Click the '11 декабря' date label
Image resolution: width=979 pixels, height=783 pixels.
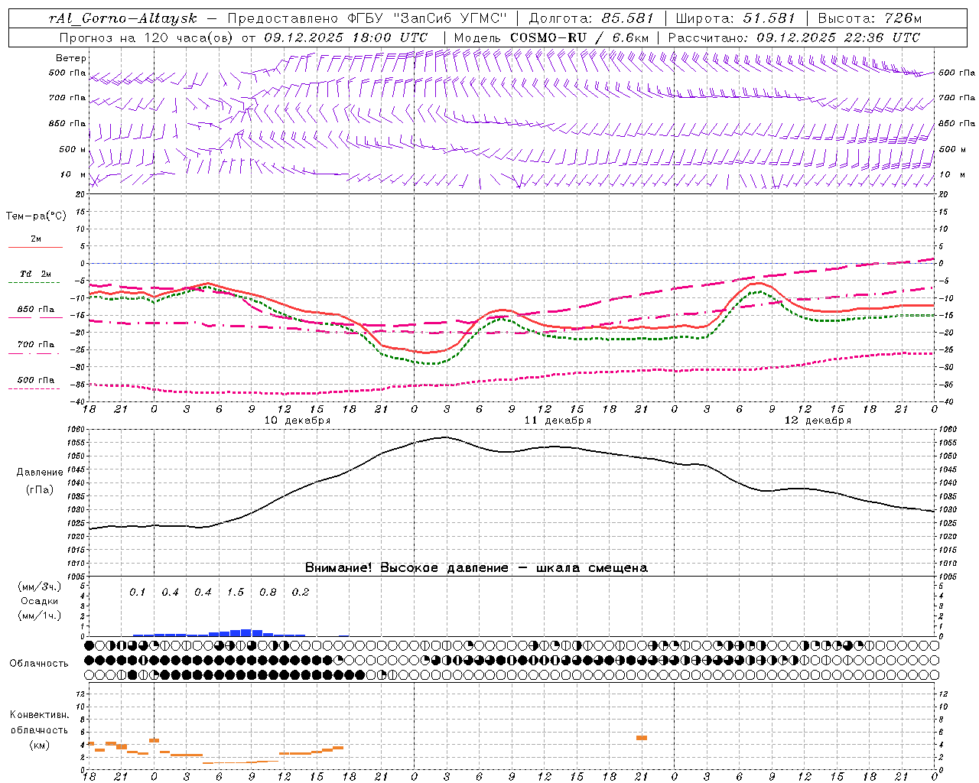click(558, 421)
